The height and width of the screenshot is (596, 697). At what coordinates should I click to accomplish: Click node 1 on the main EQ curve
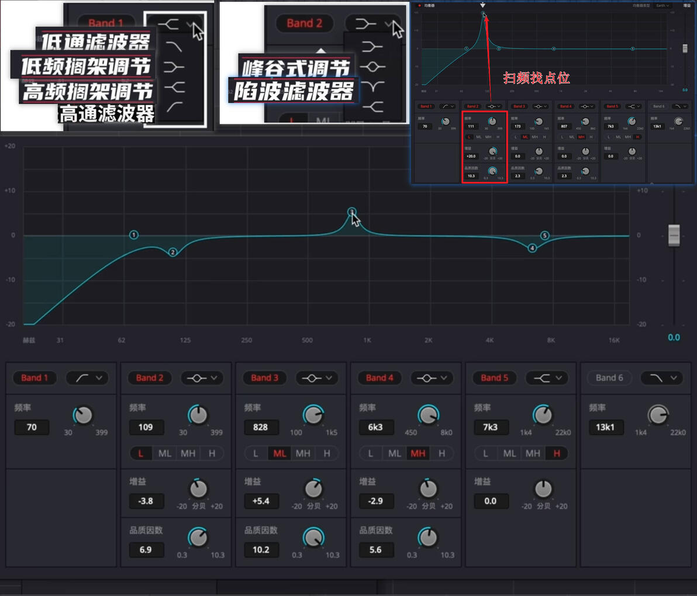[x=134, y=234]
